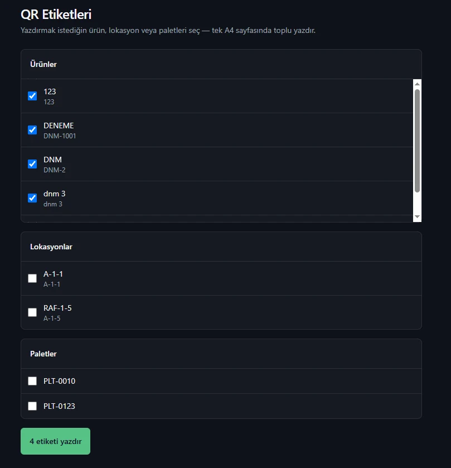Tick the A-1-1 location checkbox
Image resolution: width=451 pixels, height=468 pixels.
pyautogui.click(x=32, y=278)
